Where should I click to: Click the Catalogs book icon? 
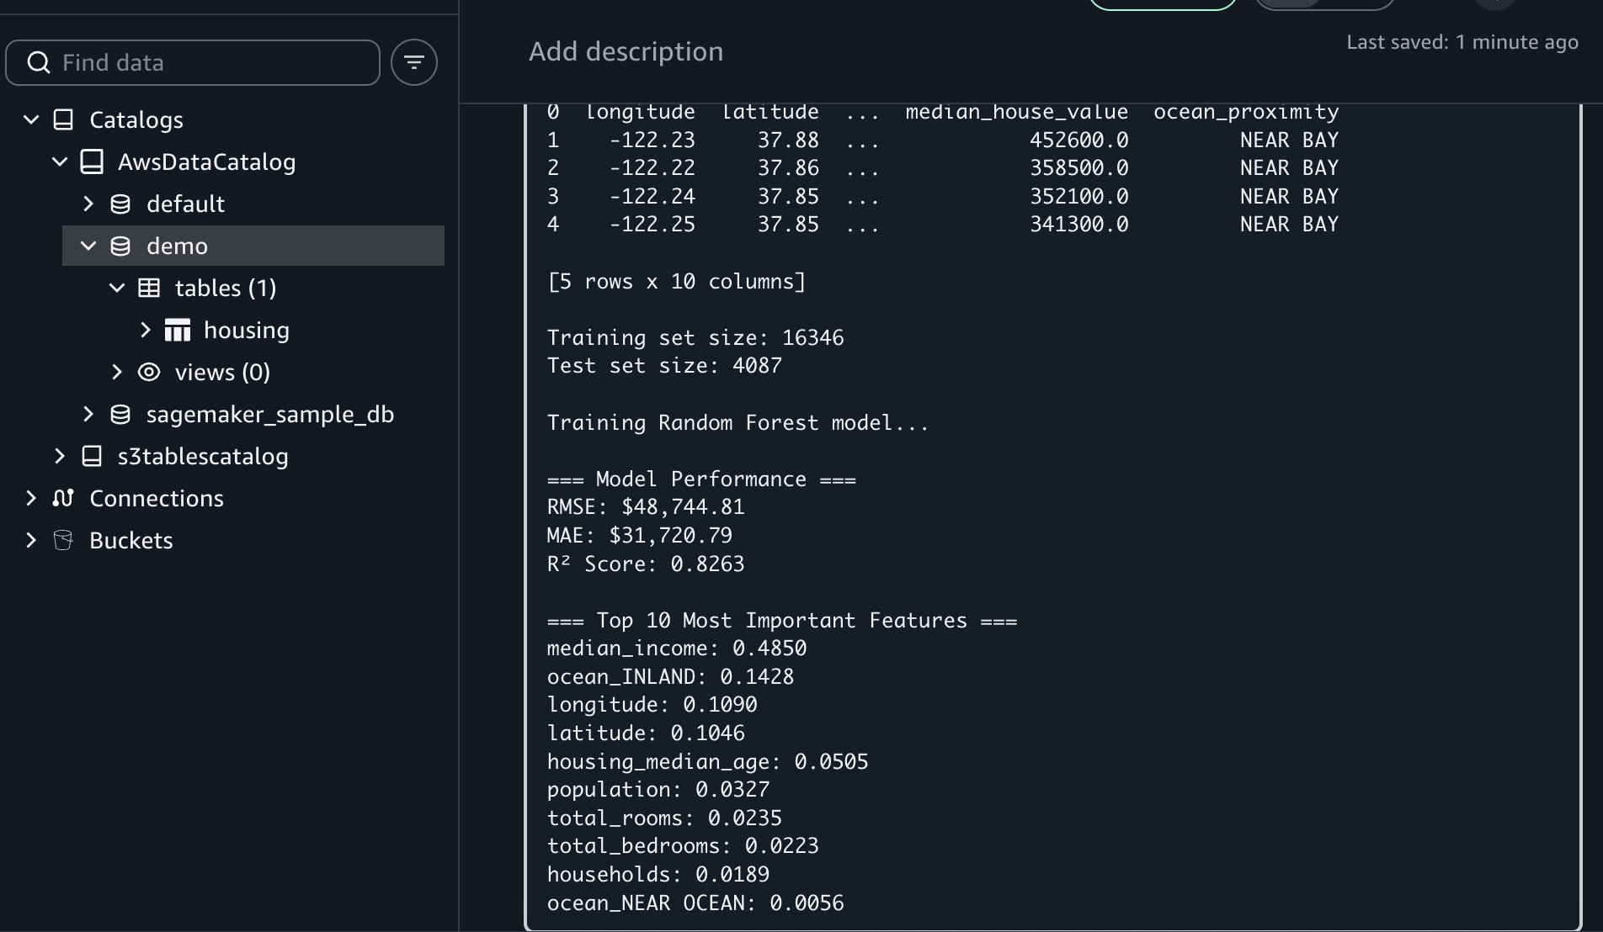[63, 119]
